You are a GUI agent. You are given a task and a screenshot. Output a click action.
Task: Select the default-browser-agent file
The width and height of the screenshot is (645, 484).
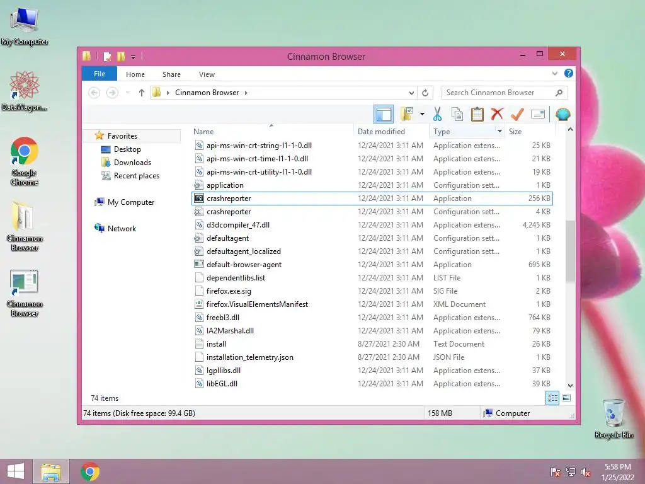(372, 264)
